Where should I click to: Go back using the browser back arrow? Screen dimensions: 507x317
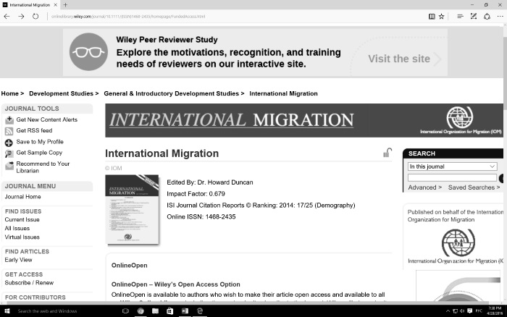pos(7,17)
